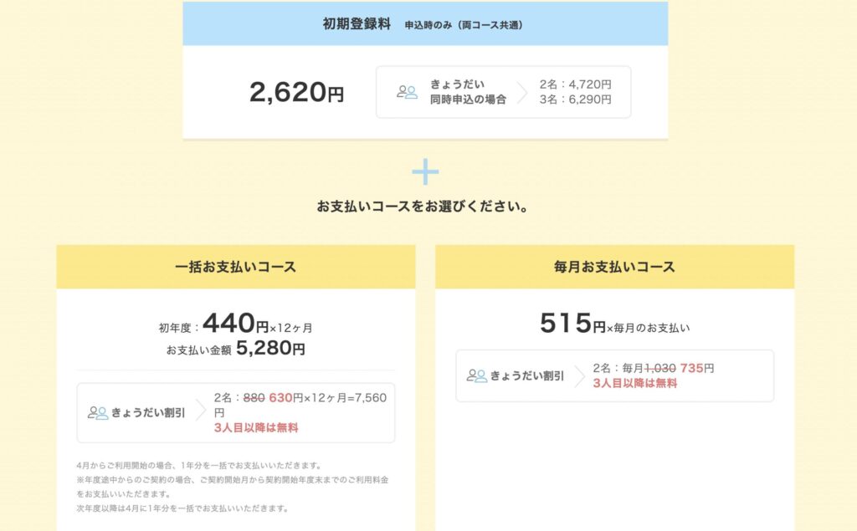Click red 3人目以降は無料 text under 毎月お支払いコース
Viewport: 857px width, 531px height.
(635, 383)
